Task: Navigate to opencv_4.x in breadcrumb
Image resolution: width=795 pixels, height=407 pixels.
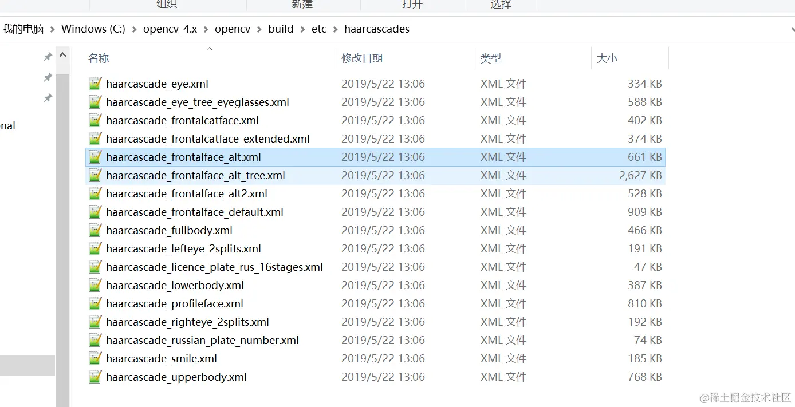Action: (x=170, y=29)
